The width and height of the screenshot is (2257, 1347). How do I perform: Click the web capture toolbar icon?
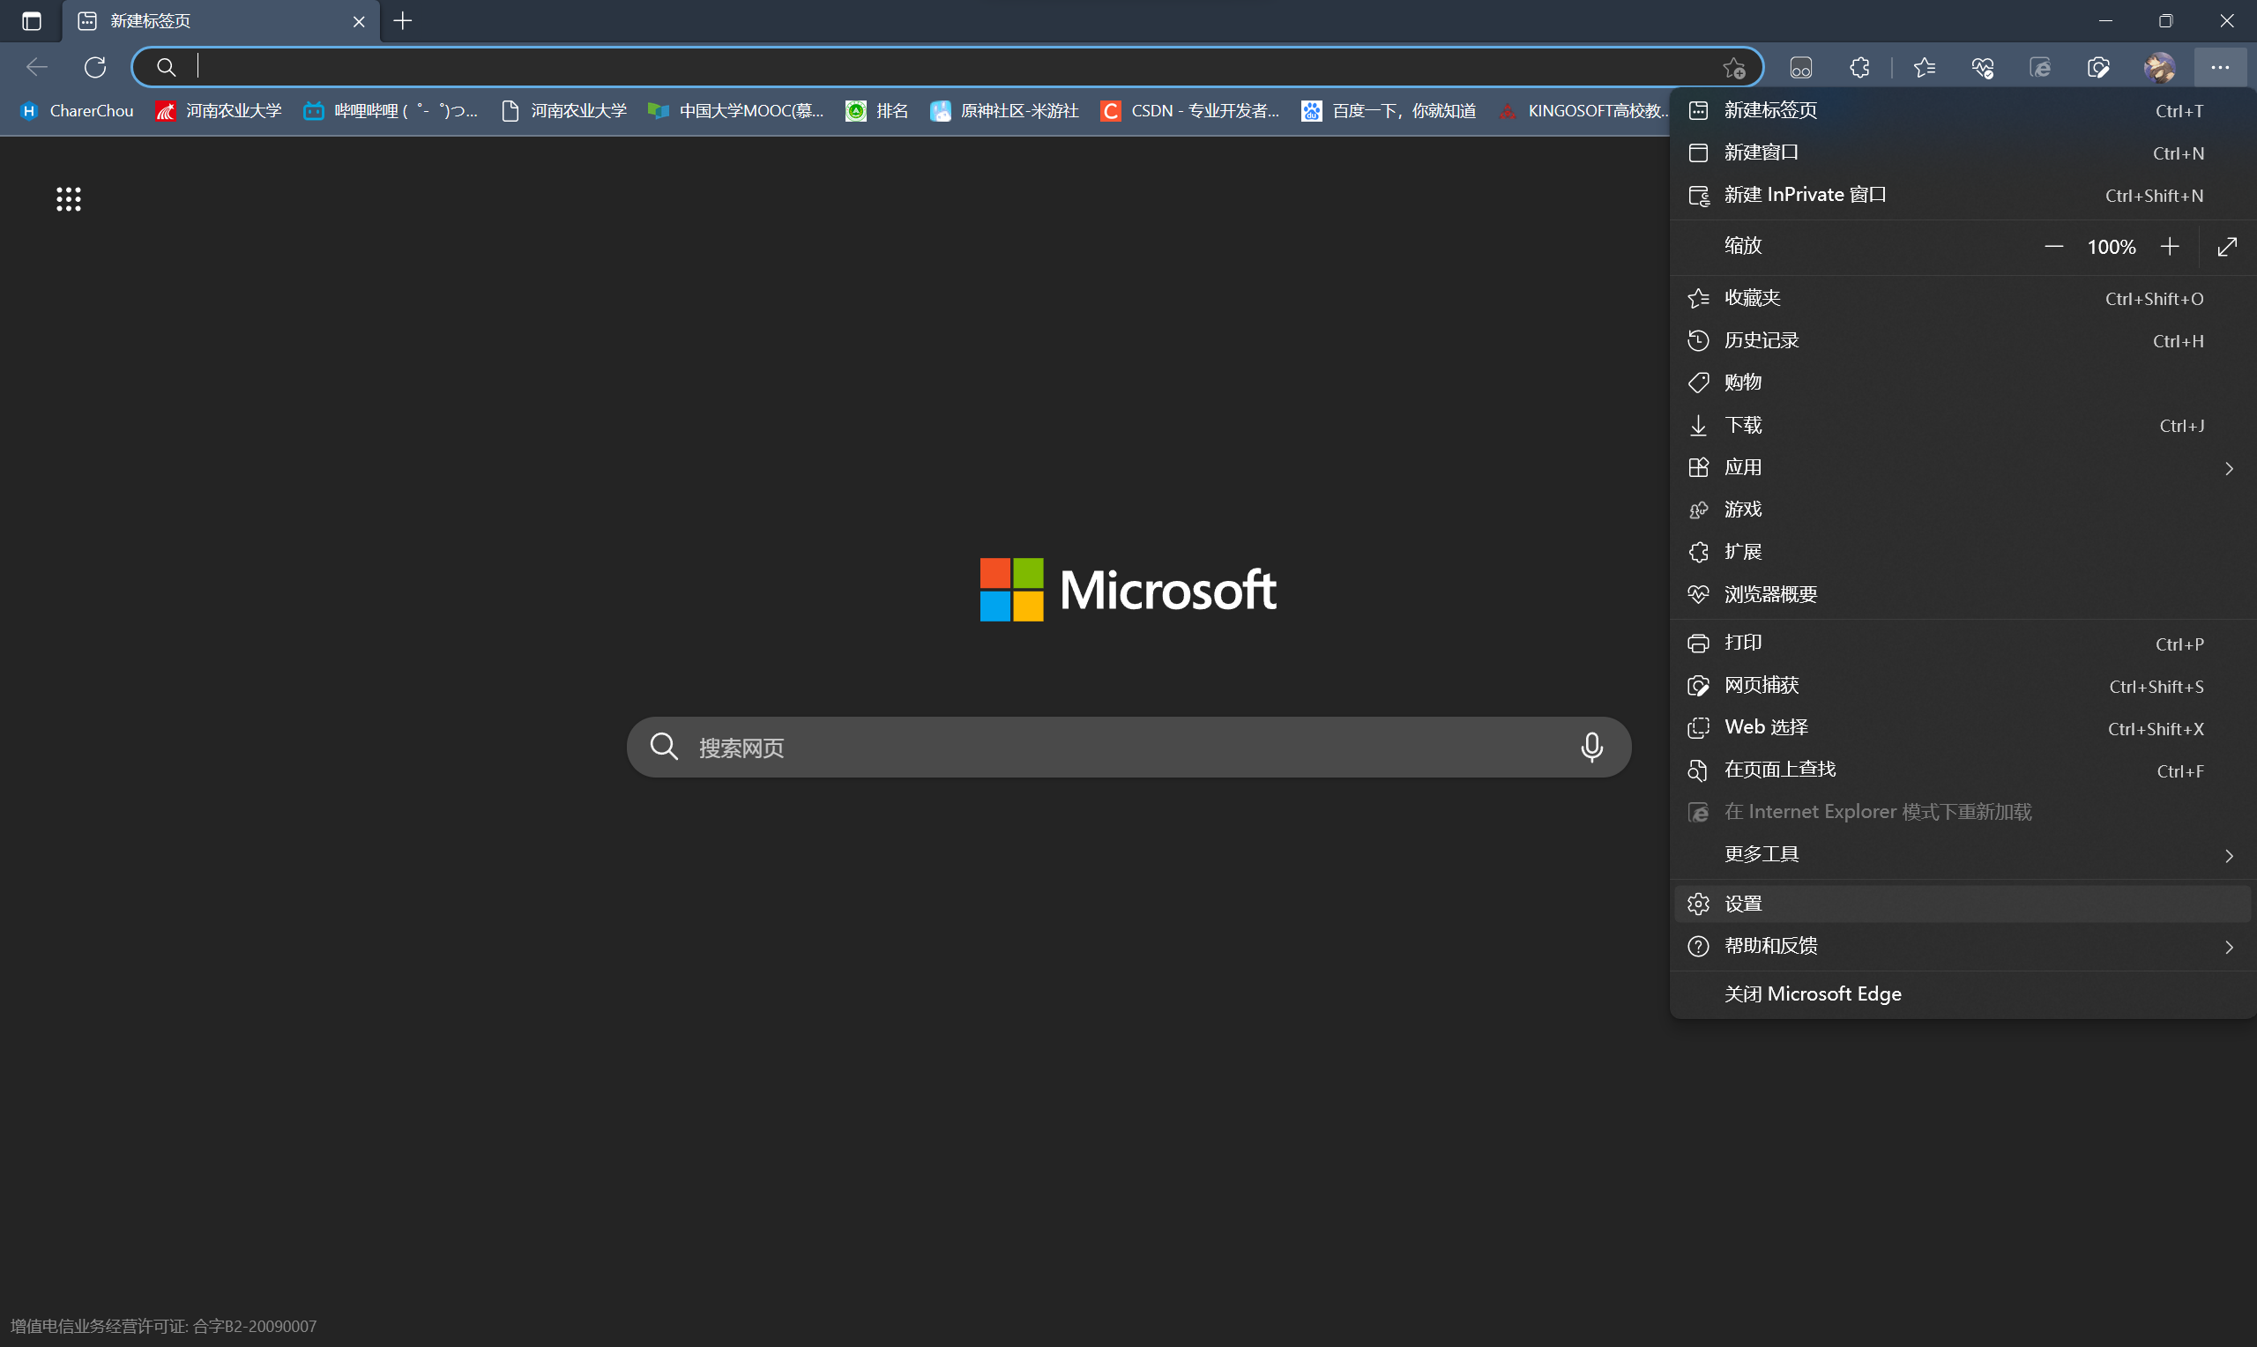coord(2098,67)
